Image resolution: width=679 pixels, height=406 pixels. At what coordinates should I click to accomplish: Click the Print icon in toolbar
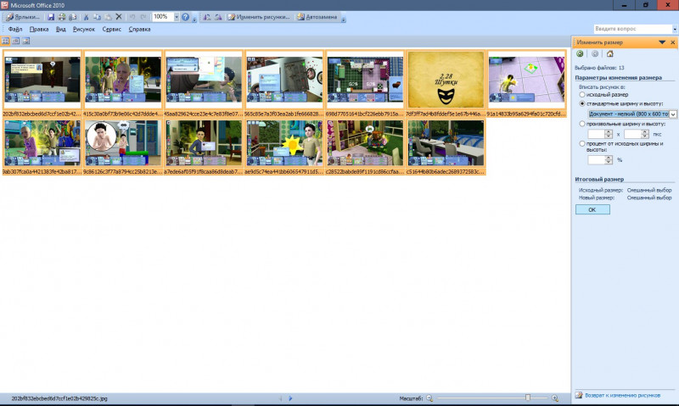click(62, 17)
